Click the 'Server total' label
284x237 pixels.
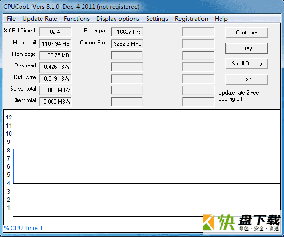pyautogui.click(x=23, y=89)
